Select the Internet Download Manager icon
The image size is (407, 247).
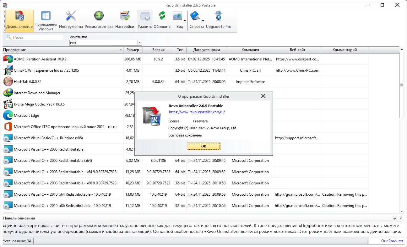[8, 93]
